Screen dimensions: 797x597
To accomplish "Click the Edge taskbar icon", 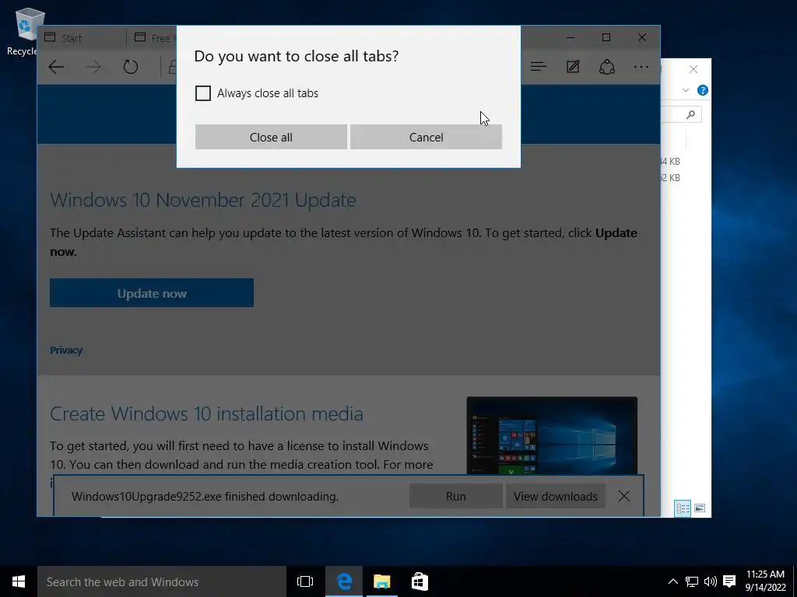I will [344, 581].
